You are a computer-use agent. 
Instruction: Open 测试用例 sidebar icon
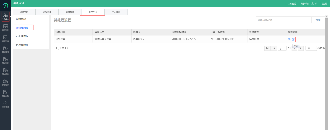(x=5, y=71)
